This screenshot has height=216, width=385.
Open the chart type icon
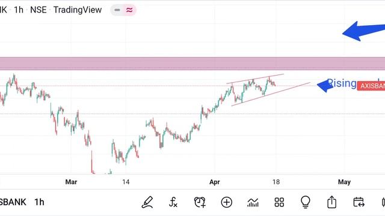253,203
